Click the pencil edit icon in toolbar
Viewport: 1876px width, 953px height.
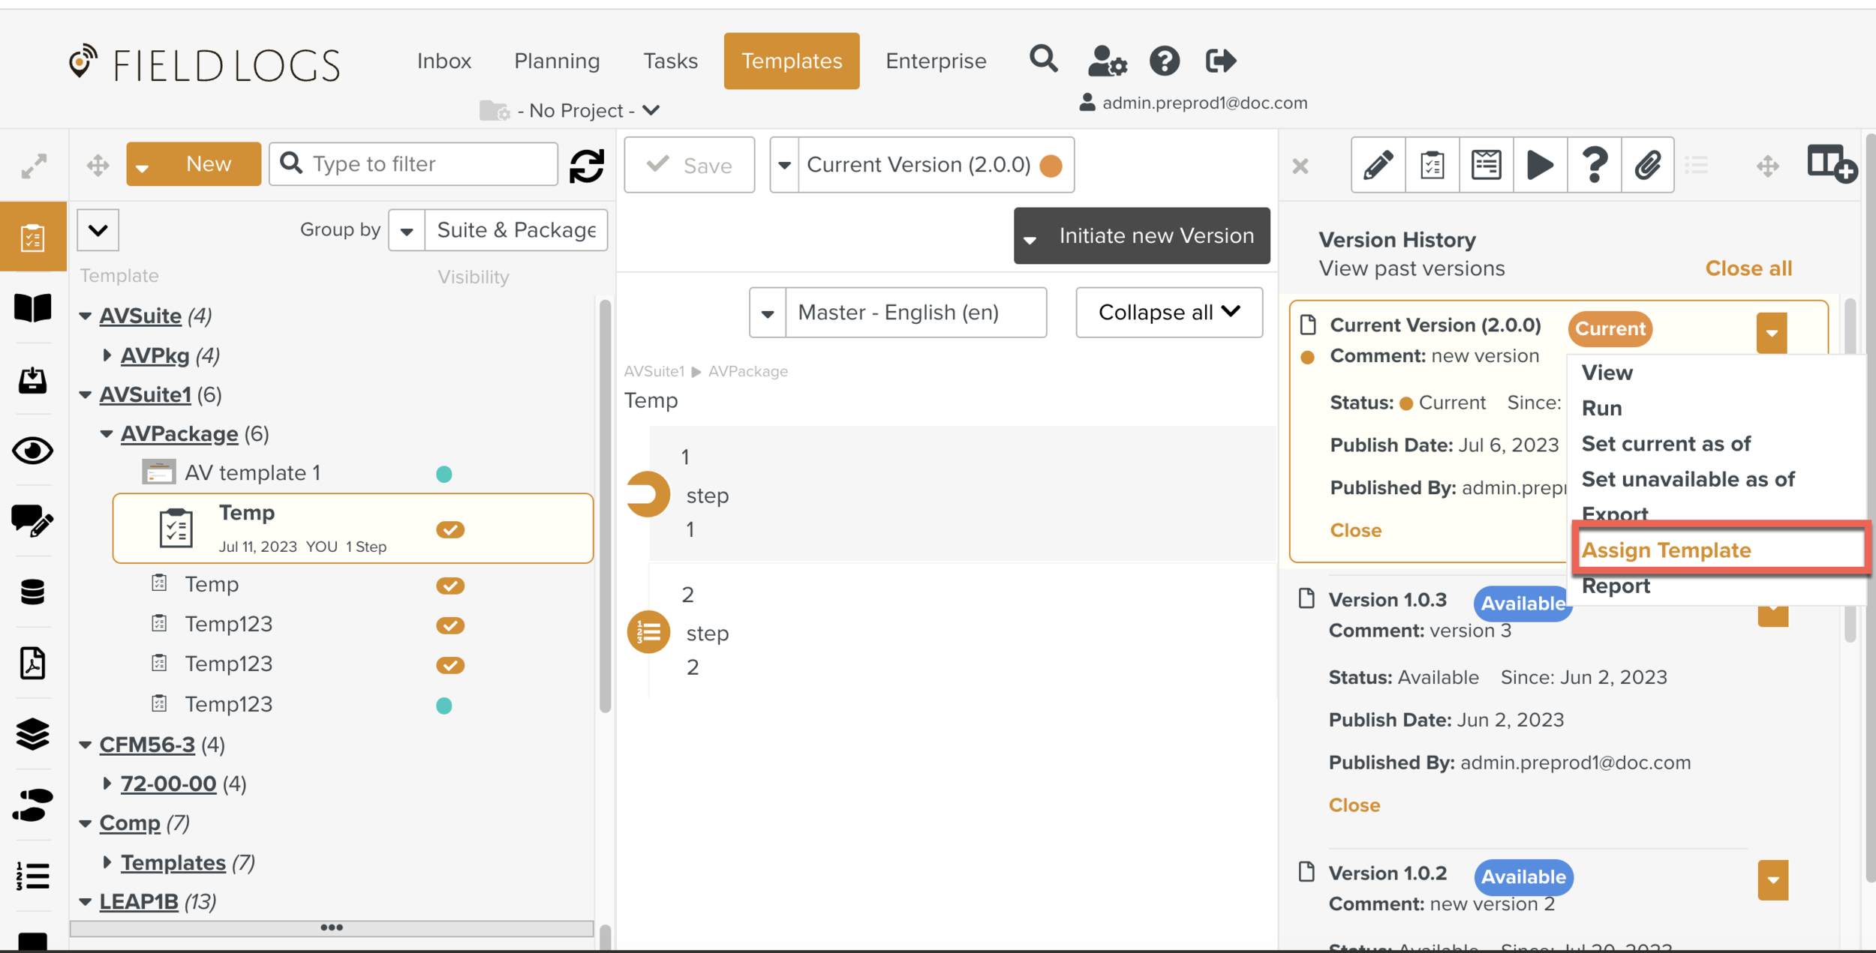pyautogui.click(x=1378, y=165)
